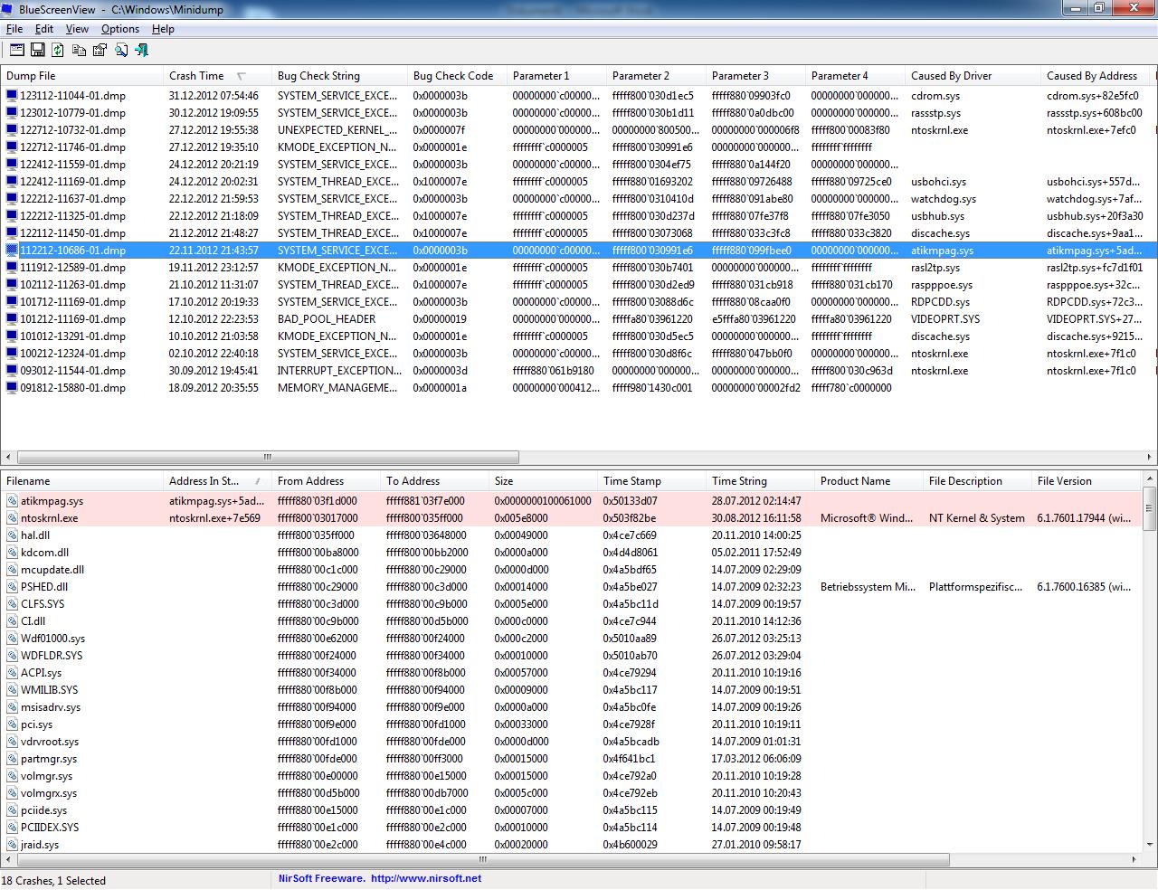Open the File menu

click(14, 29)
